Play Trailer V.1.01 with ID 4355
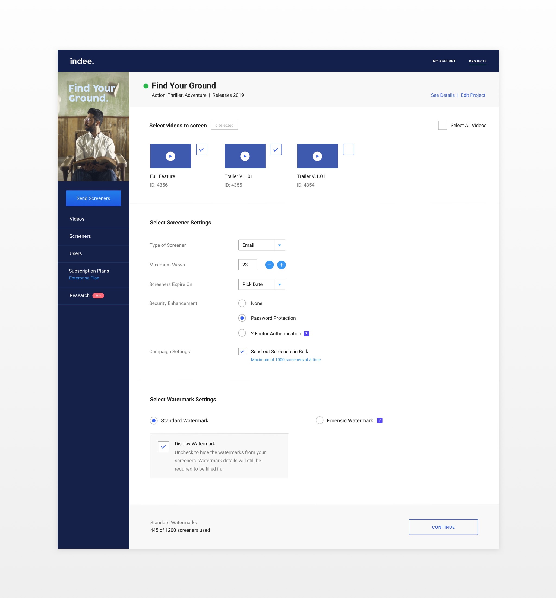The width and height of the screenshot is (556, 598). [x=245, y=156]
